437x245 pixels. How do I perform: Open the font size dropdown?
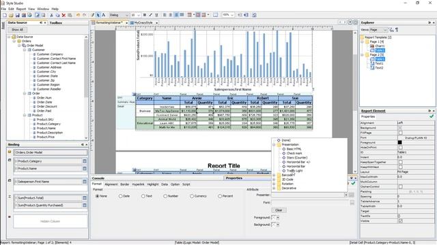pos(139,15)
